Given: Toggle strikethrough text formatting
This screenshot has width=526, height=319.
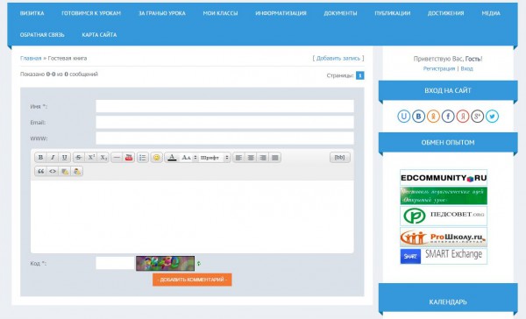Looking at the screenshot, I should [79, 158].
